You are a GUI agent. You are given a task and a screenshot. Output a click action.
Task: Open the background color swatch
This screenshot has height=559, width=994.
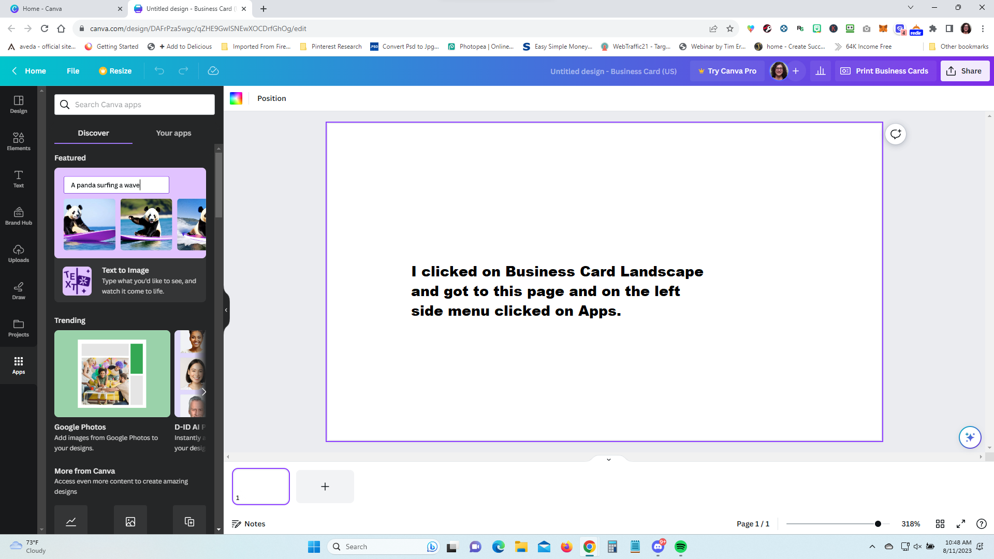click(x=236, y=98)
